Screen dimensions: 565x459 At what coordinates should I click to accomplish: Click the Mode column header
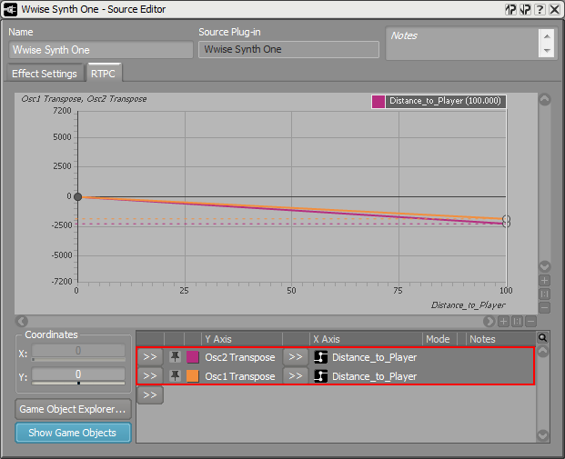click(439, 339)
